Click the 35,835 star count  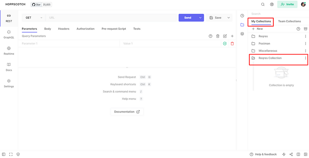tap(47, 4)
